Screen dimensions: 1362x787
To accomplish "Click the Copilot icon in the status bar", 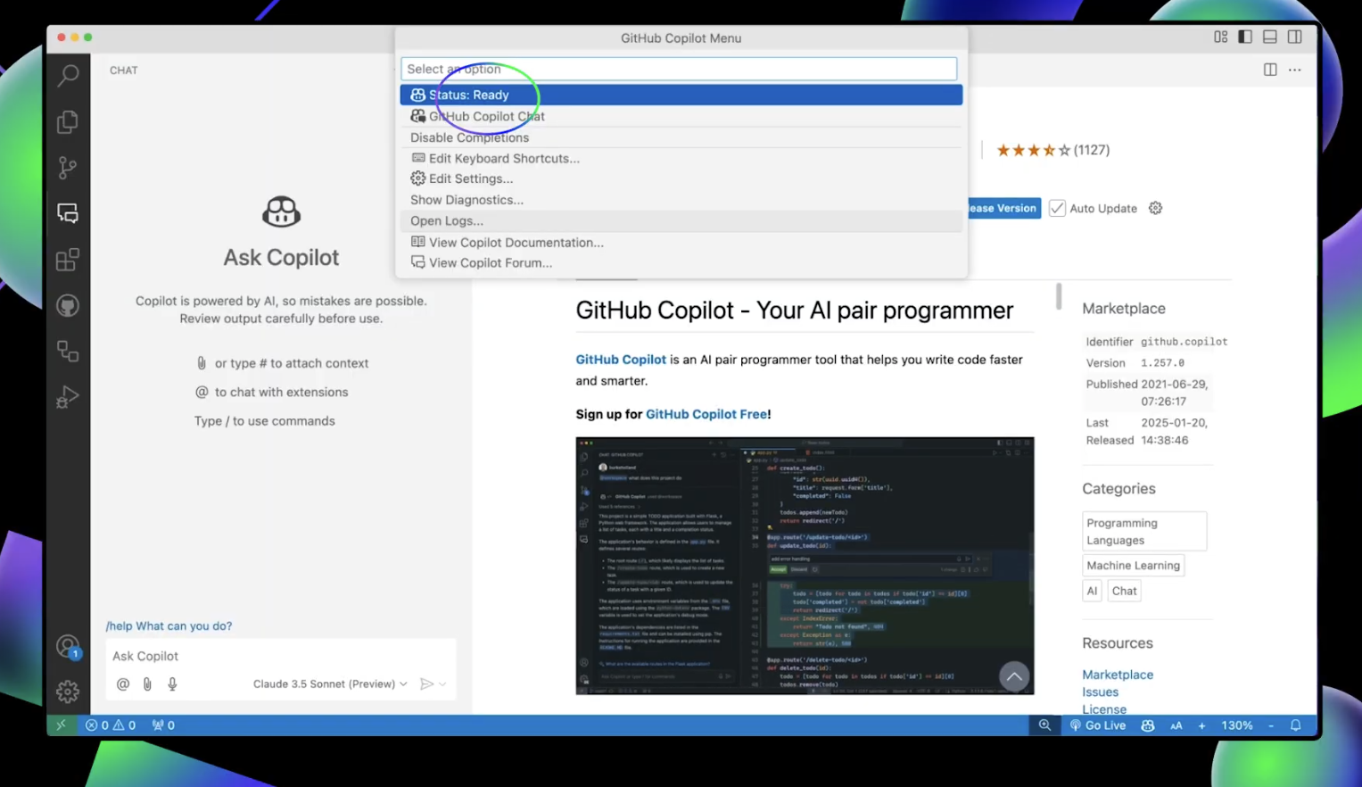I will 1148,725.
